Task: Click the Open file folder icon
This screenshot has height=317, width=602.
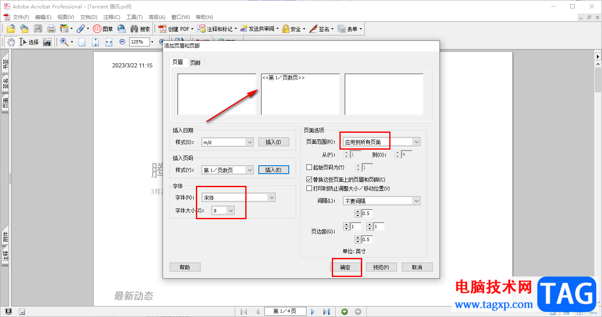Action: tap(11, 29)
